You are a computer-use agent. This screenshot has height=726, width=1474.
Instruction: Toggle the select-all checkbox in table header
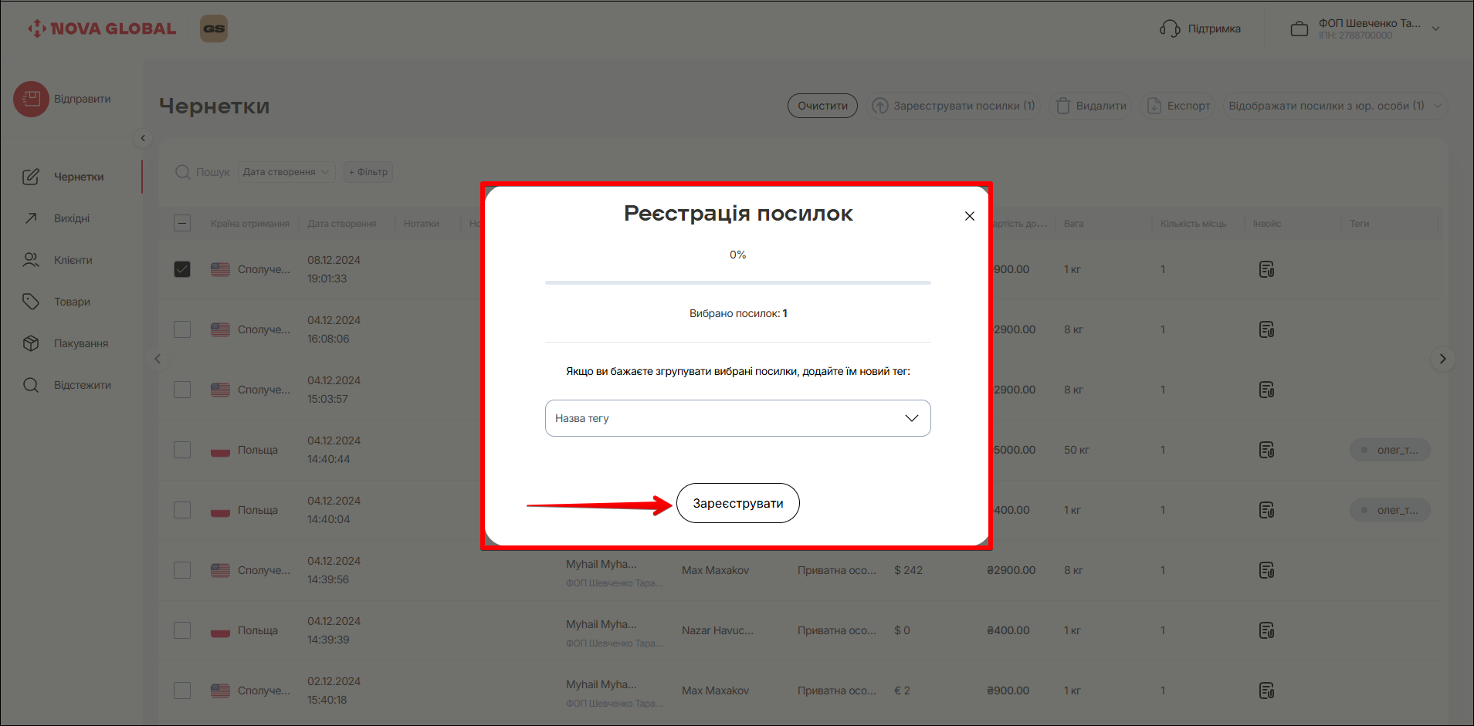click(x=182, y=224)
